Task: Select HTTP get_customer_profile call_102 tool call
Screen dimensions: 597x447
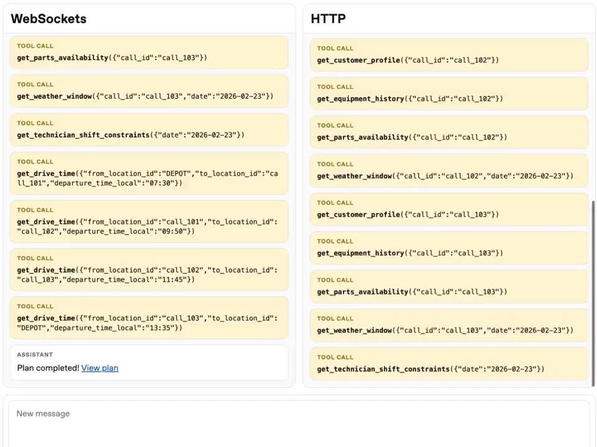Action: tap(449, 55)
